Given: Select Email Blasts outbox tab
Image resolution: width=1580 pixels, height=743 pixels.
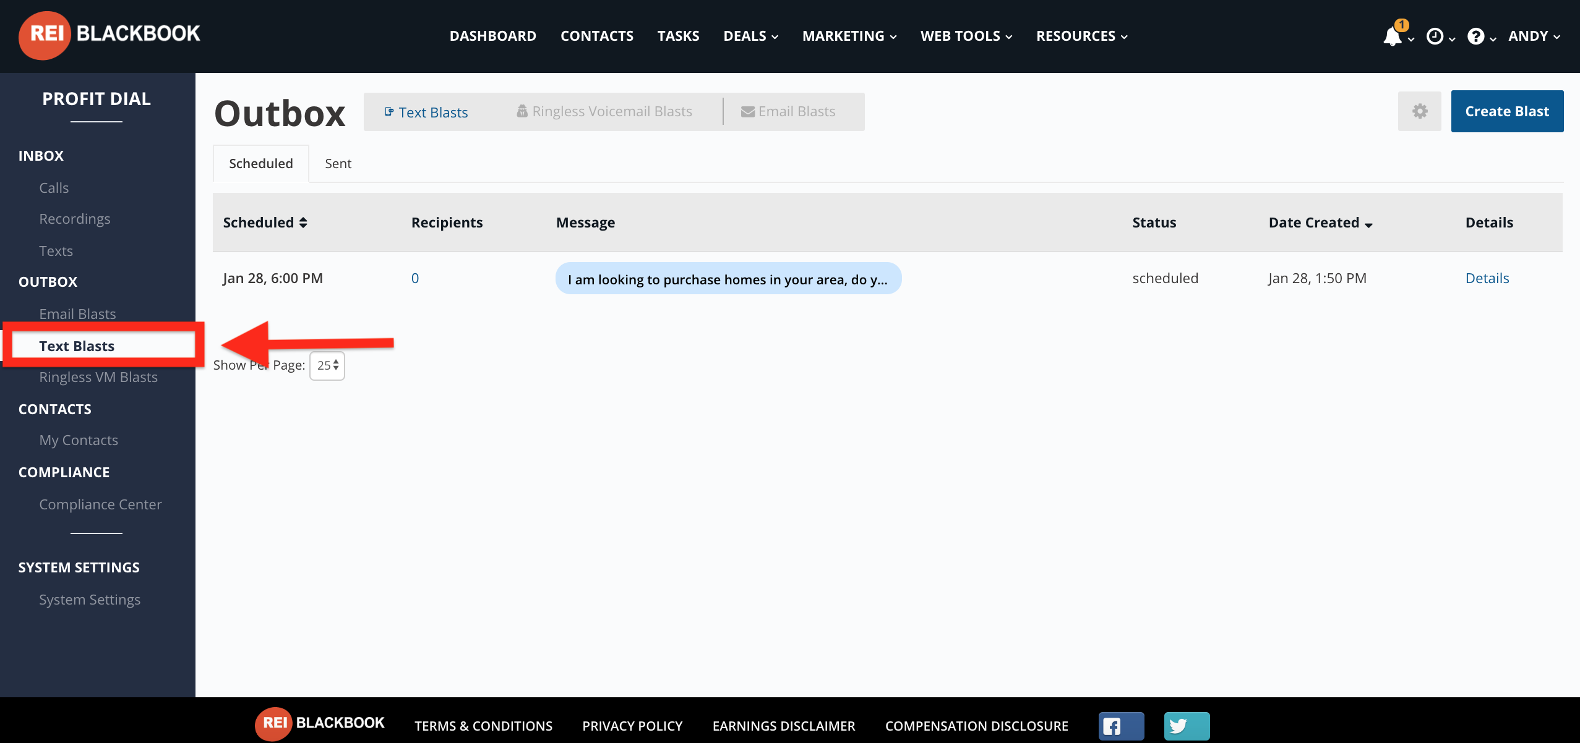Looking at the screenshot, I should pos(788,111).
